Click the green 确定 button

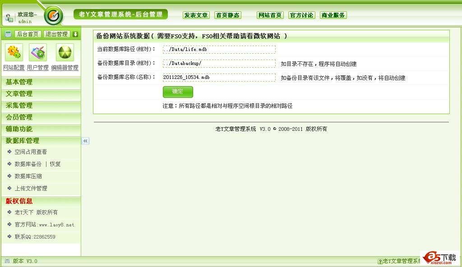point(178,92)
